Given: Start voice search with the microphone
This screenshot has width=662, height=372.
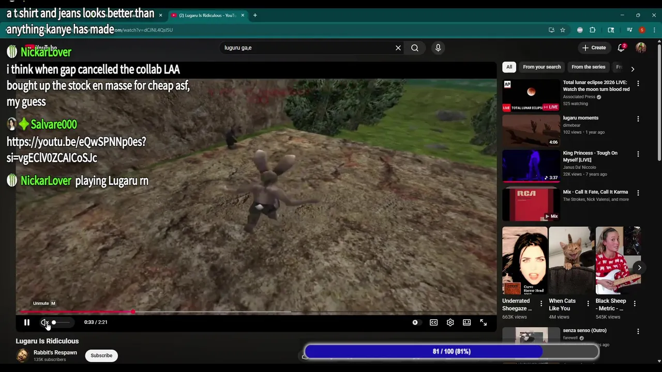Looking at the screenshot, I should tap(438, 48).
